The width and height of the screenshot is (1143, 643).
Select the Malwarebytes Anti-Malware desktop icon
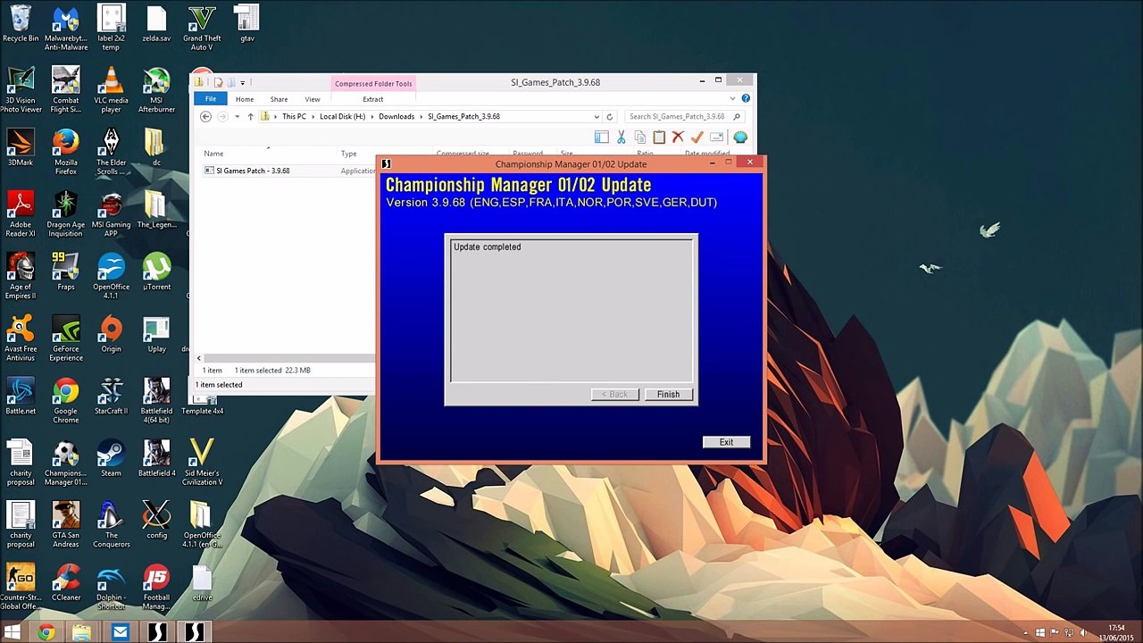point(66,29)
